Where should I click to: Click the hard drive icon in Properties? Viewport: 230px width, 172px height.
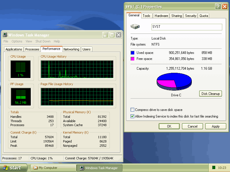click(x=135, y=26)
